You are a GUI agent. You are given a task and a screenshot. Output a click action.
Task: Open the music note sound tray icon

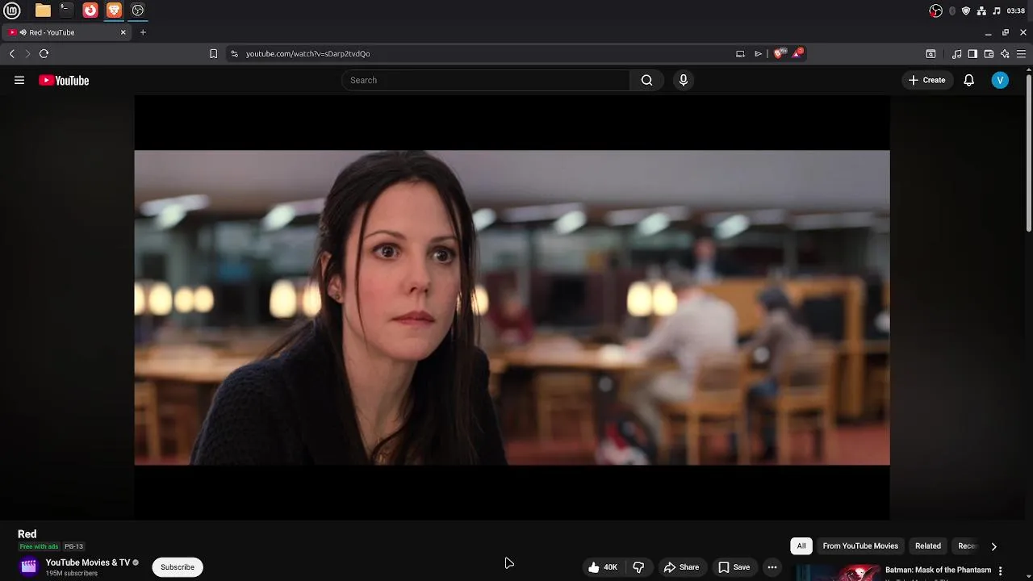pos(997,10)
